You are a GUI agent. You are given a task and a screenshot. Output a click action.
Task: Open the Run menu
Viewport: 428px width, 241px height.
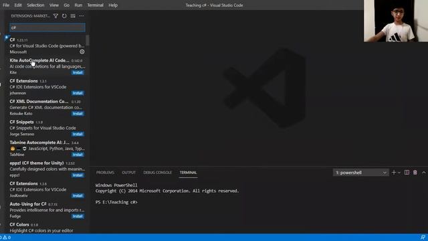click(x=78, y=5)
